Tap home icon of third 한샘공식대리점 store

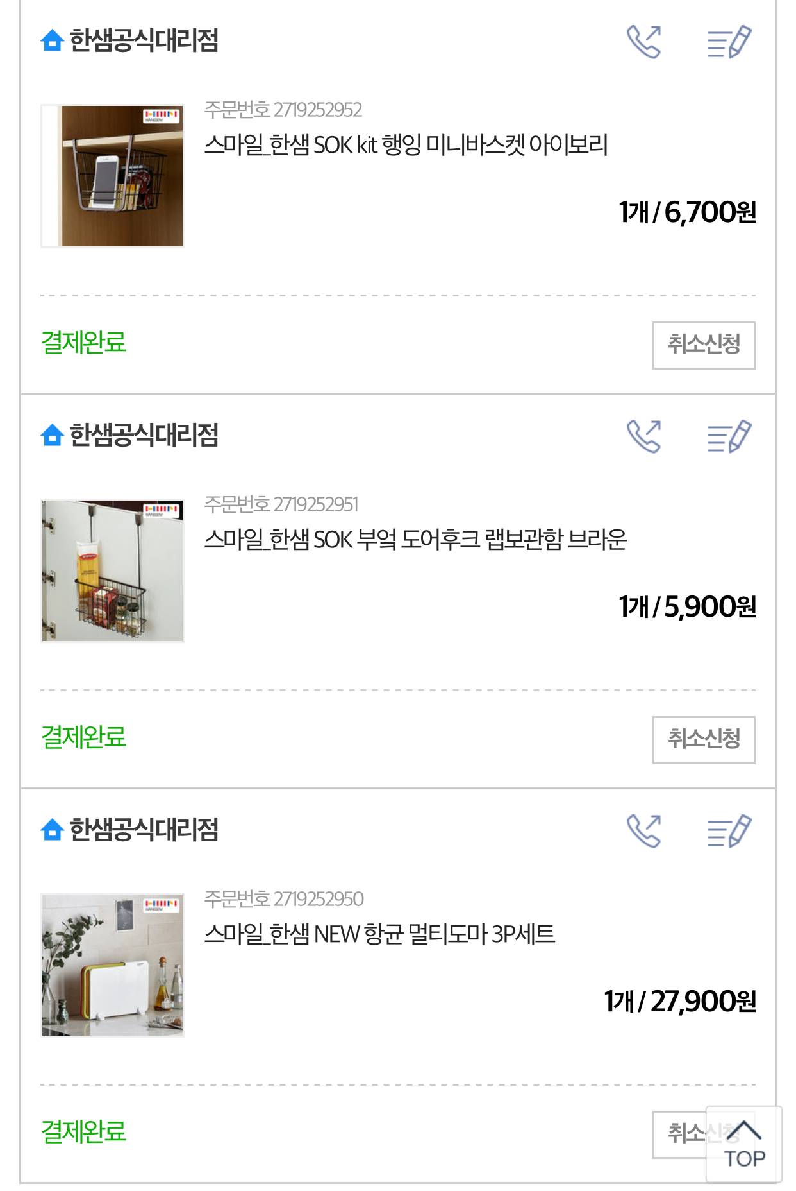click(x=52, y=830)
